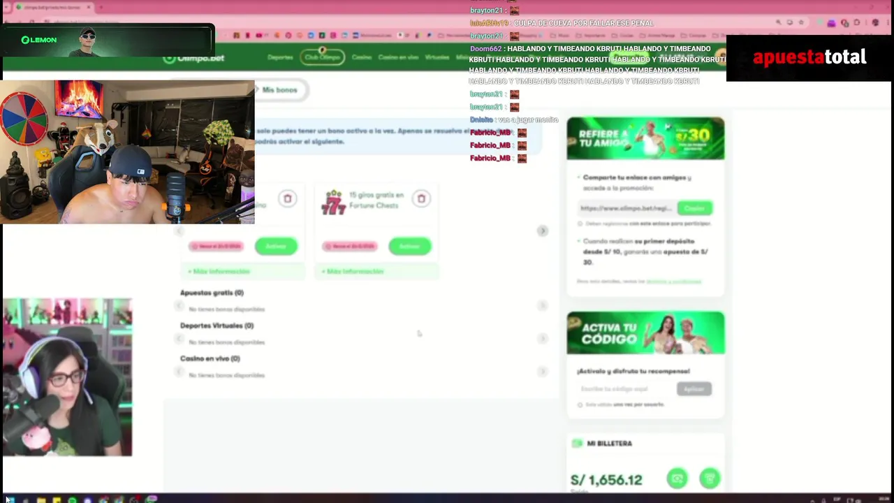
Task: Click the Olimpo.bet logo
Action: 193,58
